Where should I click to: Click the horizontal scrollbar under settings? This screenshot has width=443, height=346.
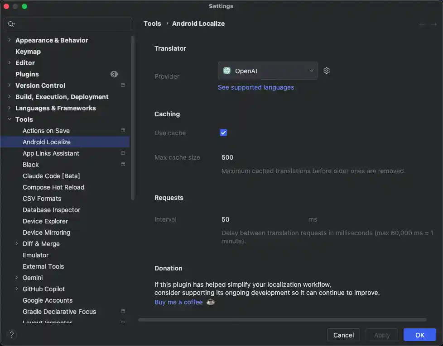coord(282,320)
